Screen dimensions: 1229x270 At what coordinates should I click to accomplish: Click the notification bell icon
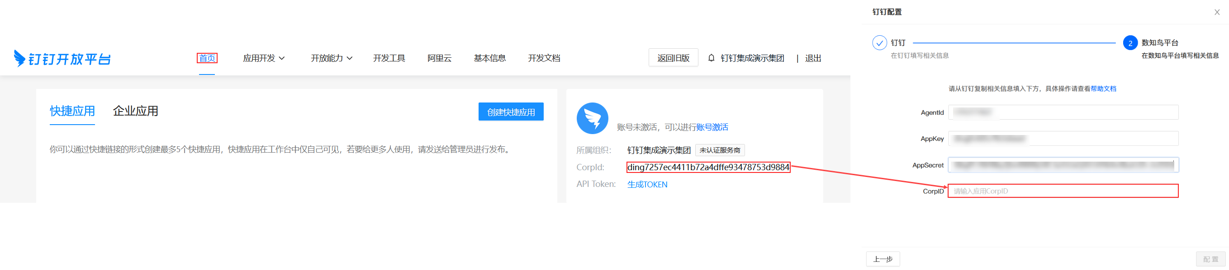pos(711,58)
